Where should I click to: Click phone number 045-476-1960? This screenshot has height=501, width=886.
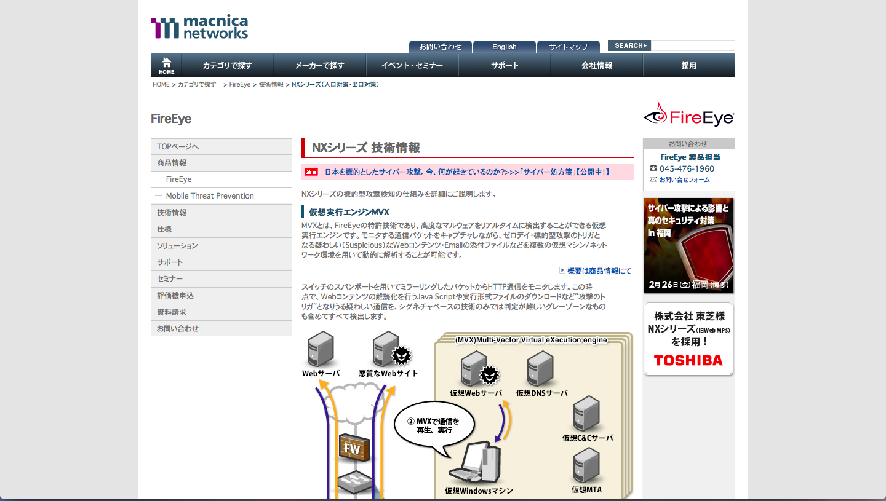coord(687,168)
